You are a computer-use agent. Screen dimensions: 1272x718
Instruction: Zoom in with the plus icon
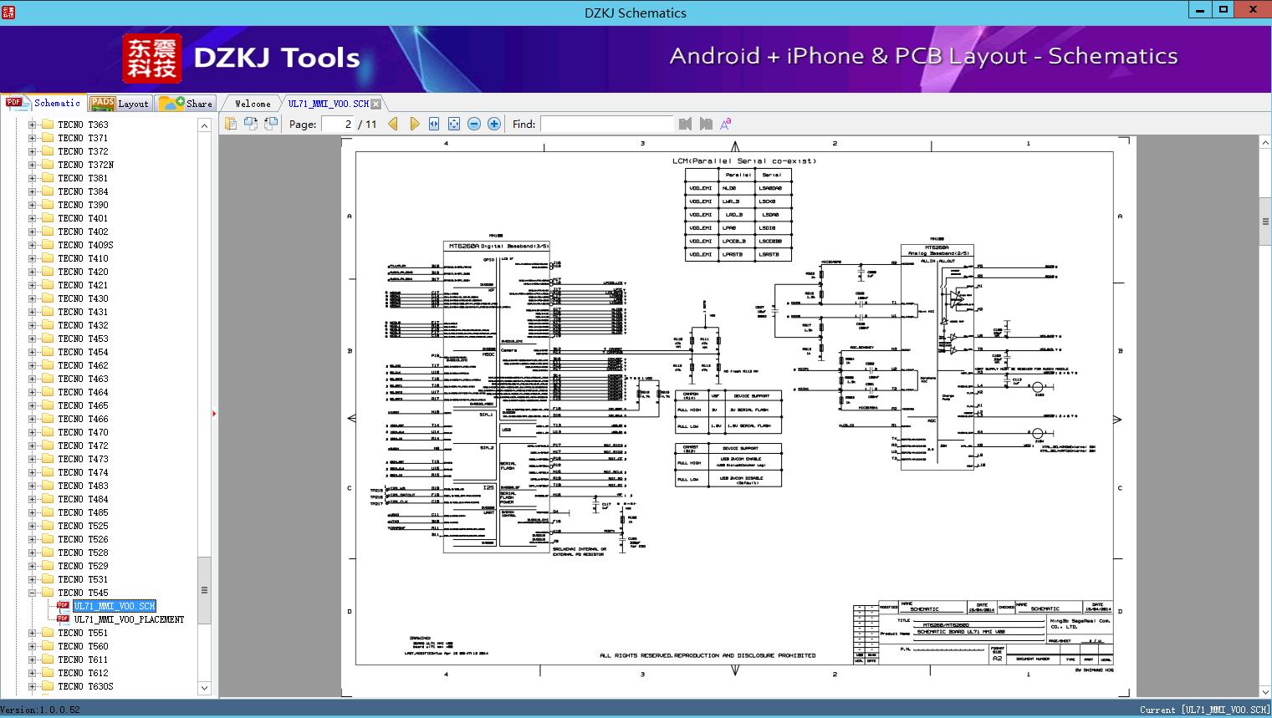pos(494,124)
